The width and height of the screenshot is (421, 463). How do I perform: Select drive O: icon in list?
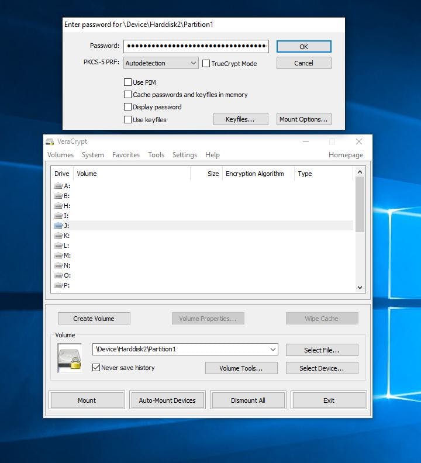coord(58,275)
